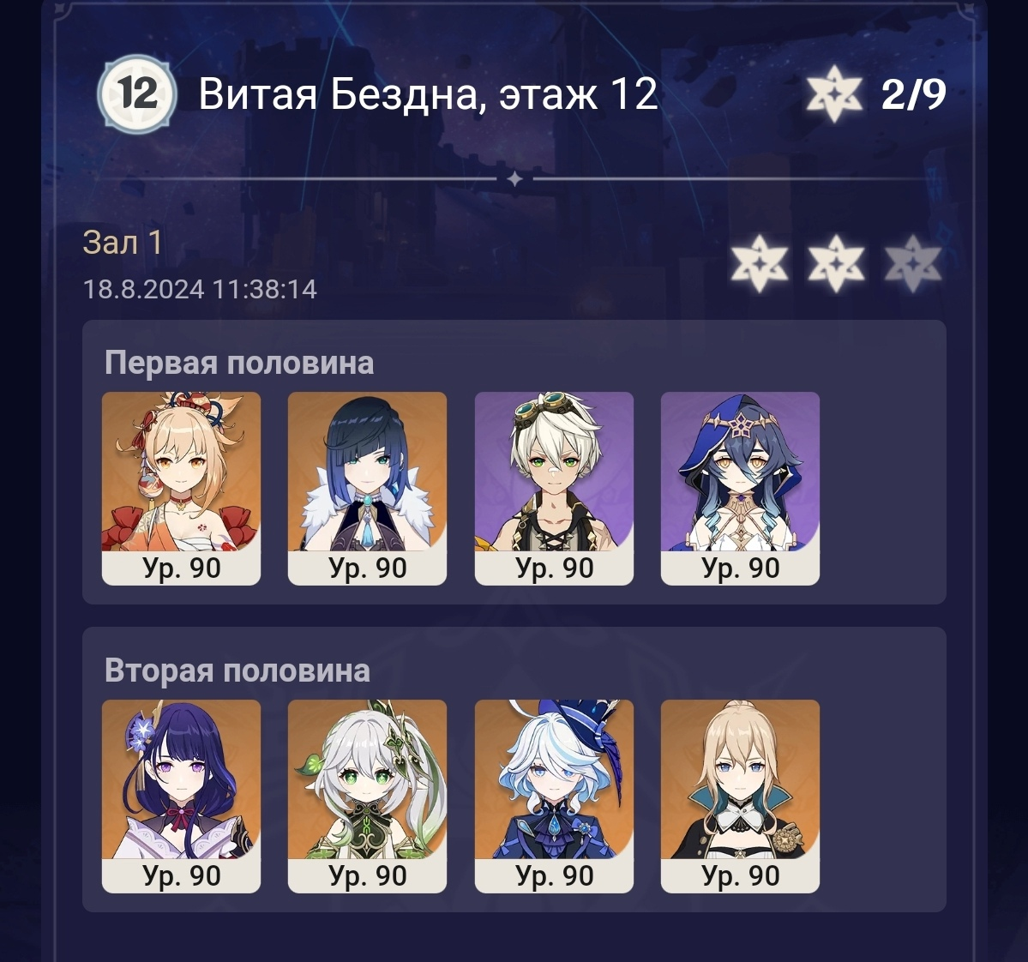Tap the first earned star of Зал 1

click(759, 263)
